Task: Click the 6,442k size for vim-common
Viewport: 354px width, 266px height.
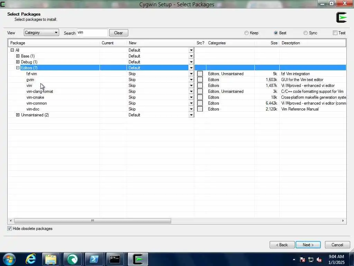Action: [x=271, y=103]
